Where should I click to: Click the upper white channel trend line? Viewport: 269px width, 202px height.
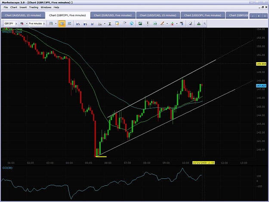161,88
